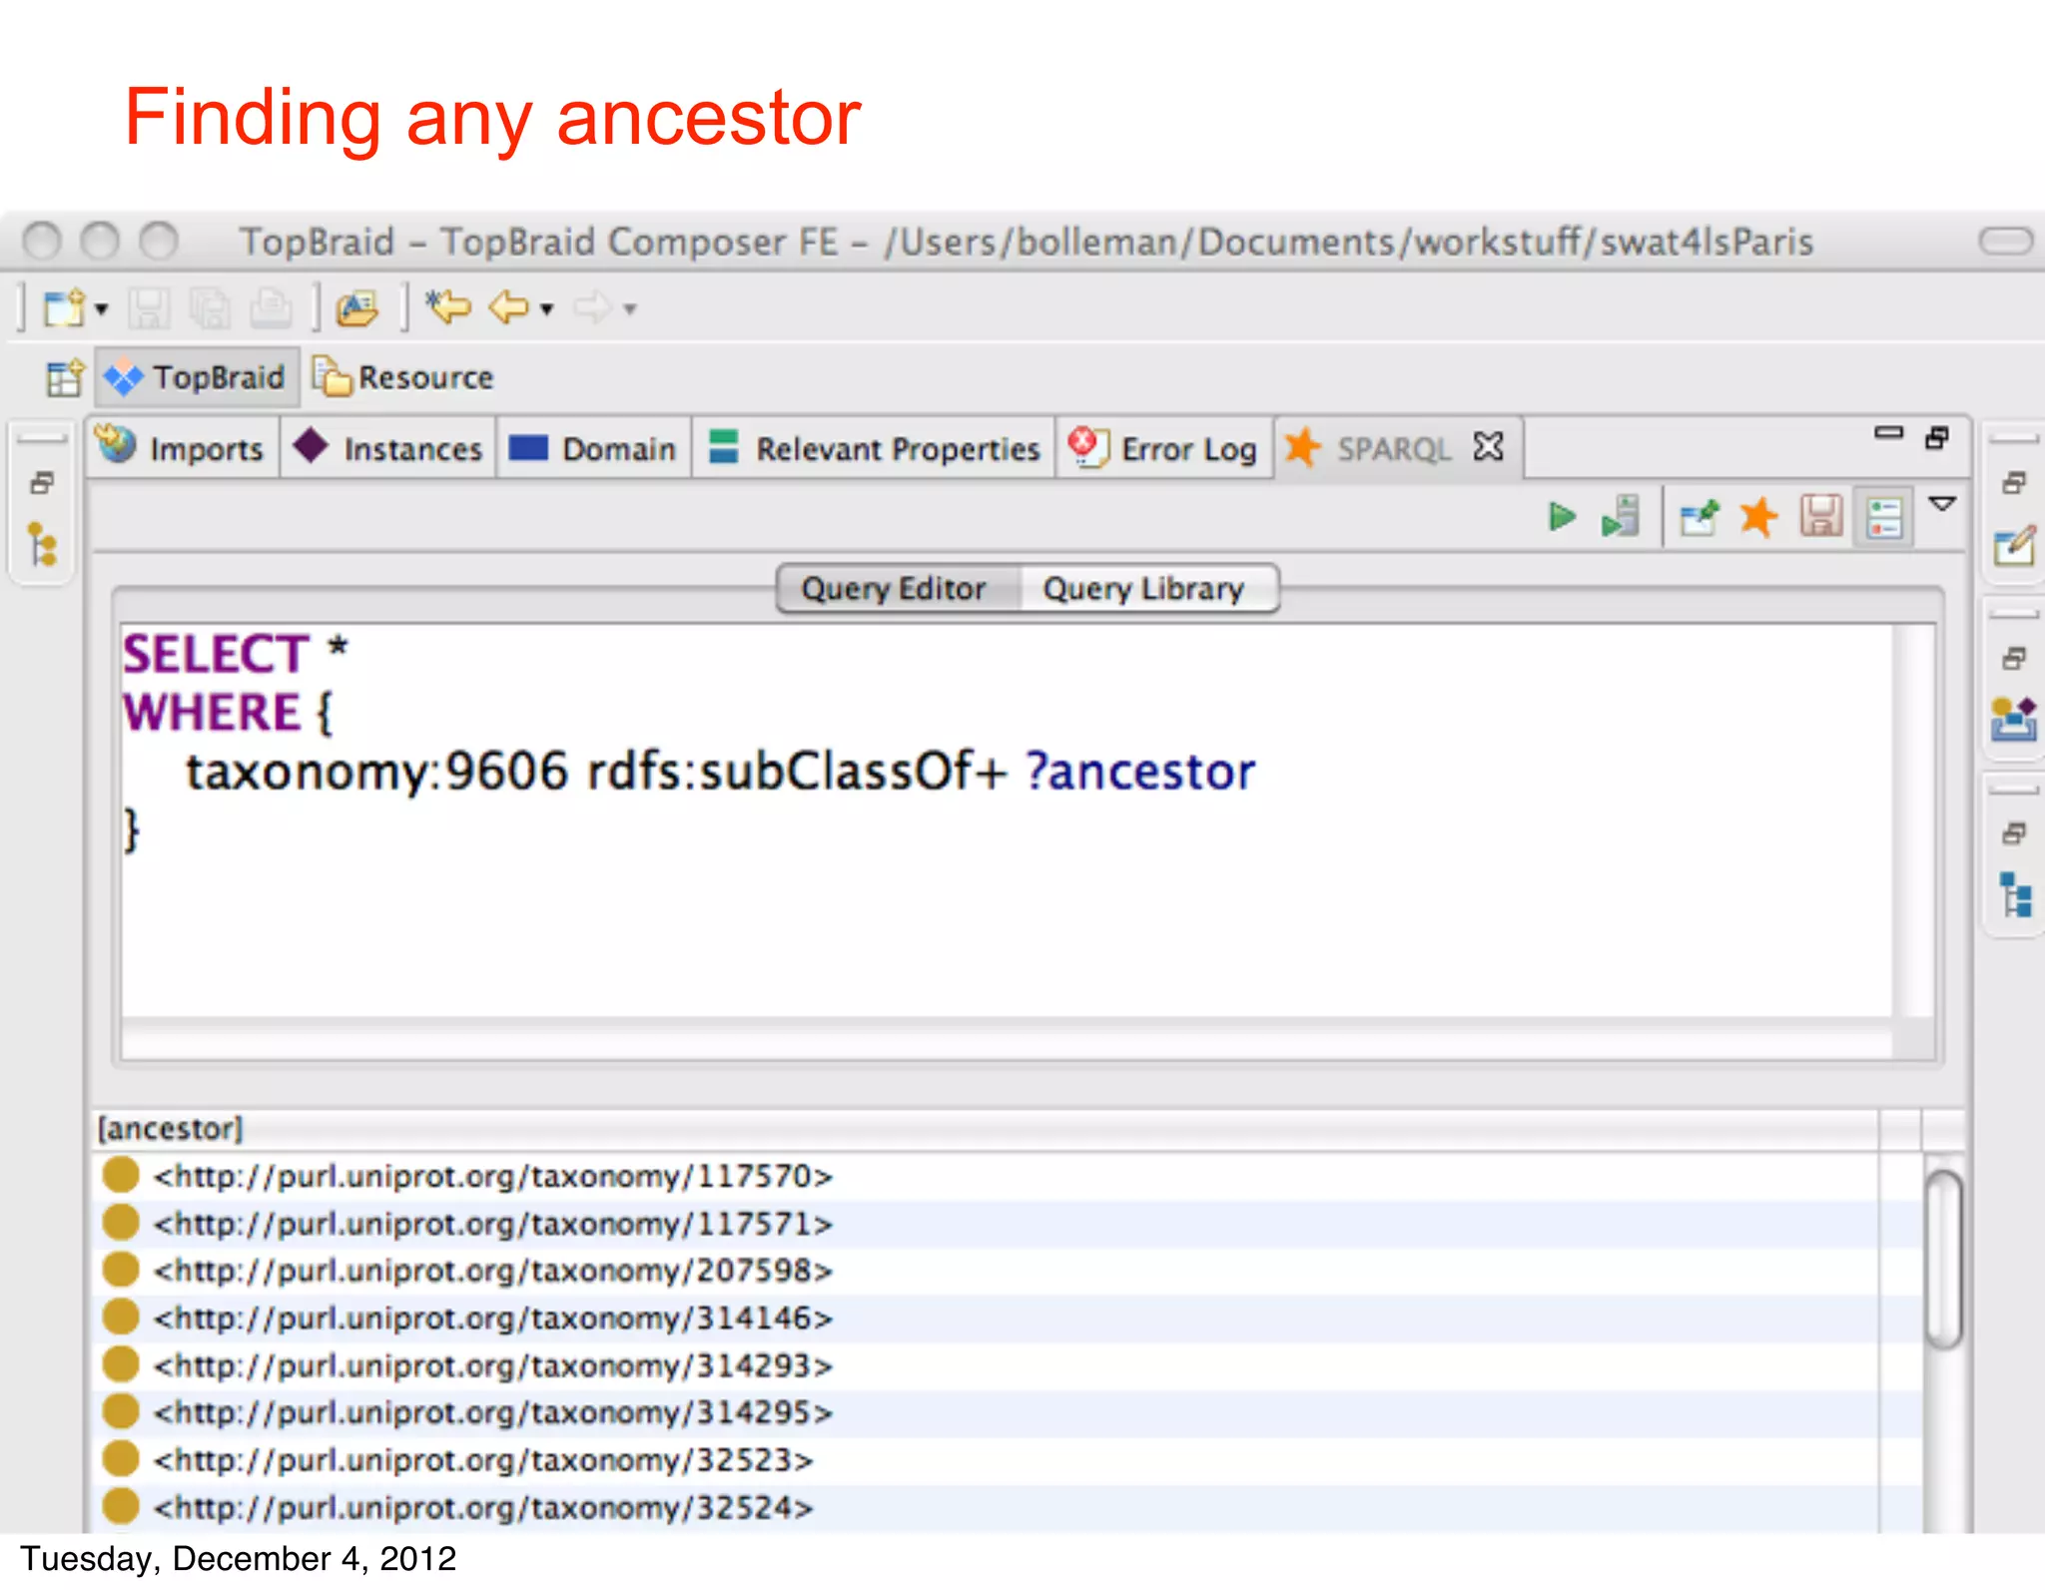This screenshot has width=2045, height=1590.
Task: Click the Back navigation arrow
Action: tap(508, 307)
